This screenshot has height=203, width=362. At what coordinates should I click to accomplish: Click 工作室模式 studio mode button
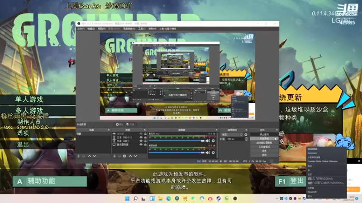[264, 147]
